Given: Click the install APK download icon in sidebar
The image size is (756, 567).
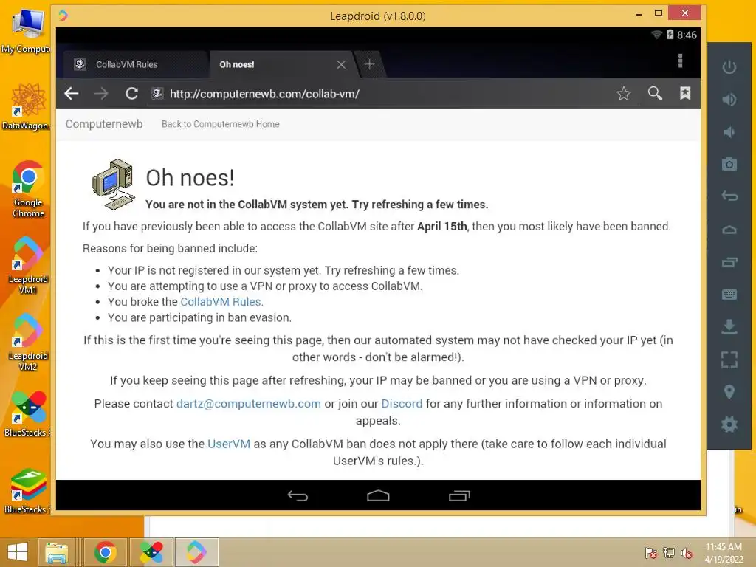Looking at the screenshot, I should click(729, 326).
